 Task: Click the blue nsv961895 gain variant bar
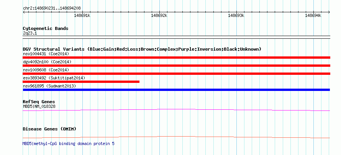point(176,90)
